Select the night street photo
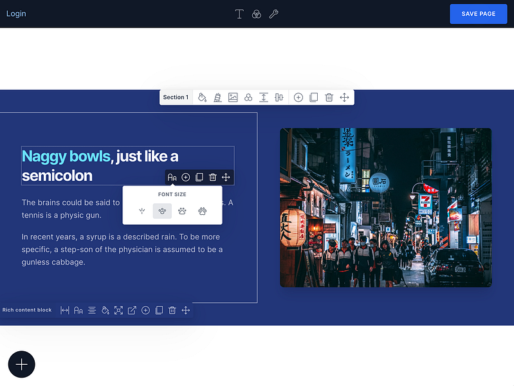This screenshot has width=514, height=386. [386, 208]
